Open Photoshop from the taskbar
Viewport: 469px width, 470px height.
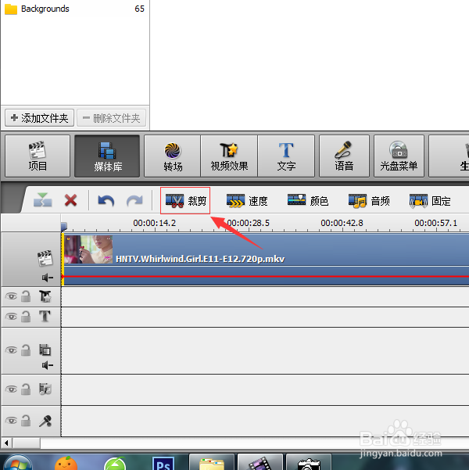pos(163,464)
